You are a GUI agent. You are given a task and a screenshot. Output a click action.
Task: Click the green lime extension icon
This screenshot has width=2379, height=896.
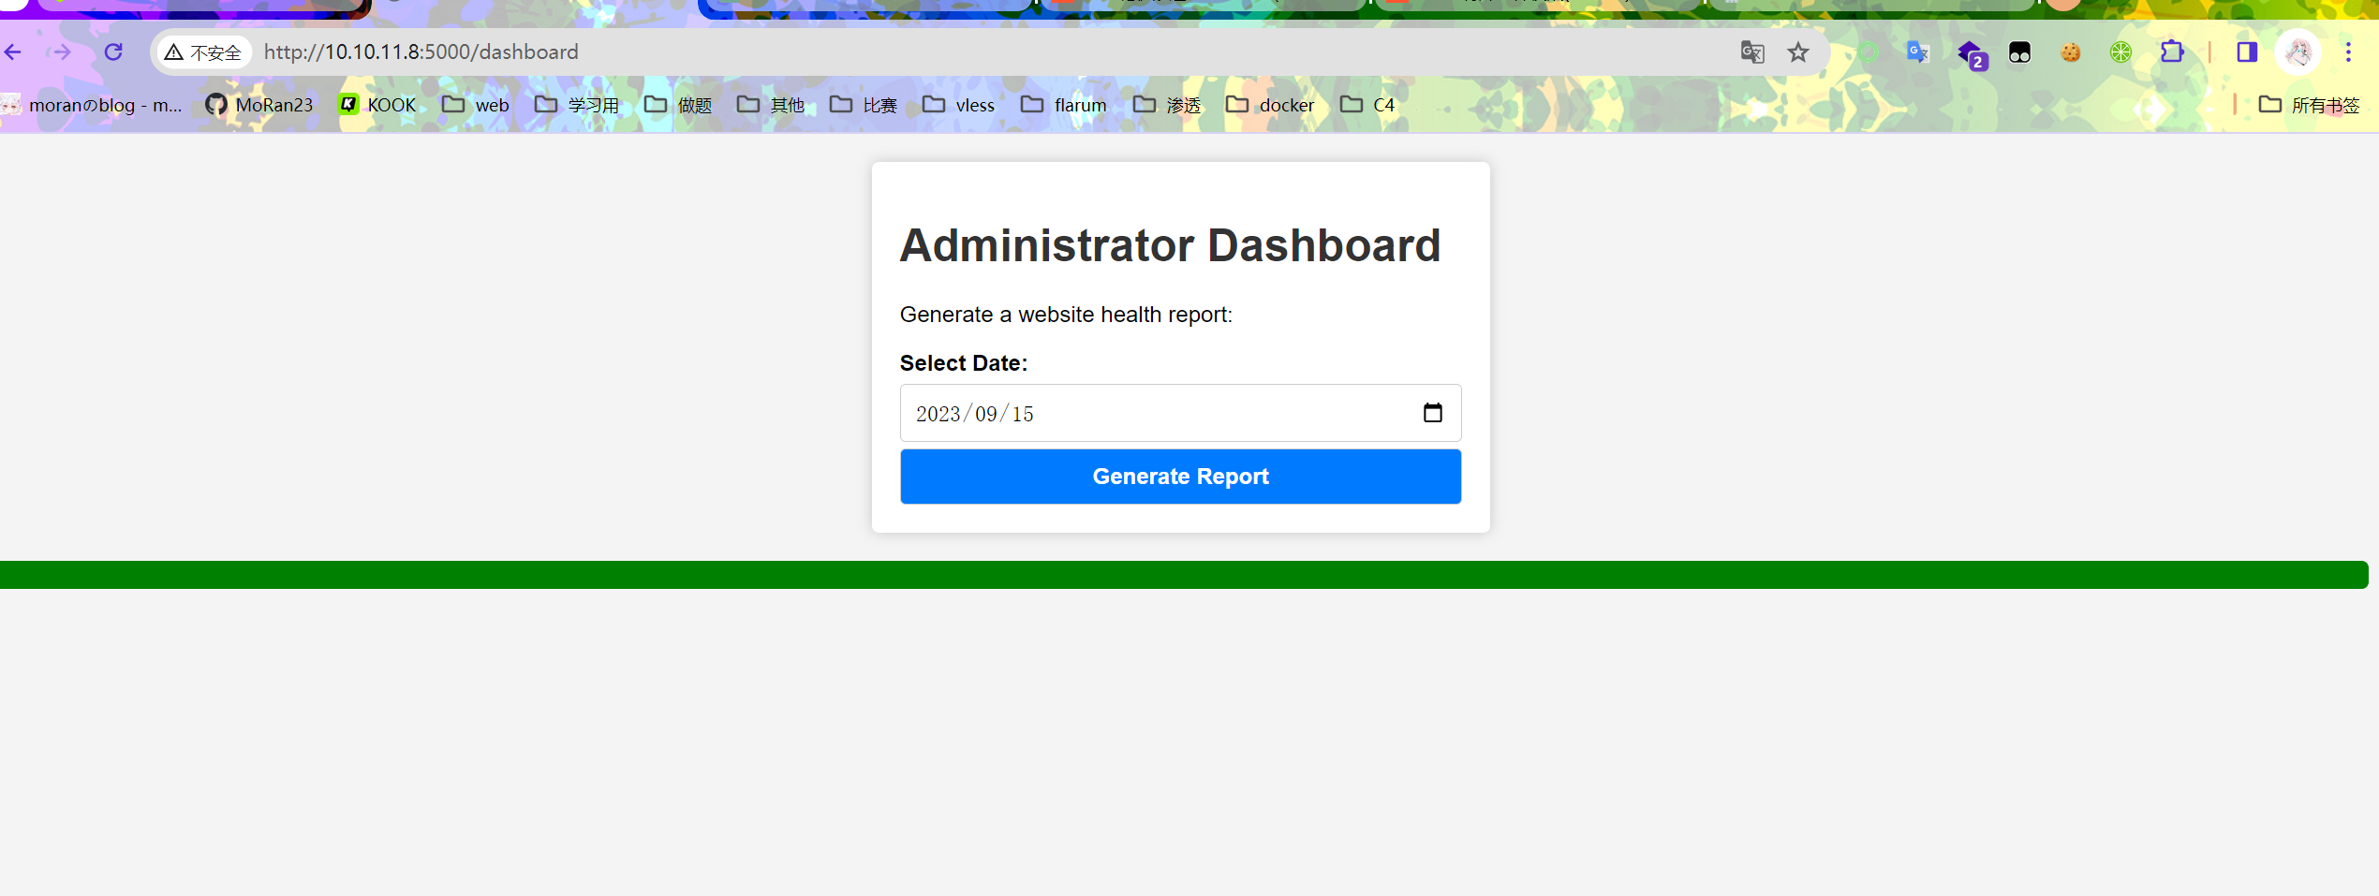point(2120,52)
